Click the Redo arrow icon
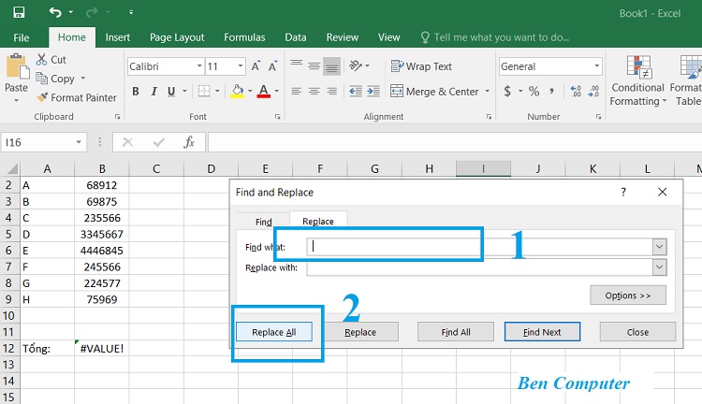702x404 pixels. (92, 12)
